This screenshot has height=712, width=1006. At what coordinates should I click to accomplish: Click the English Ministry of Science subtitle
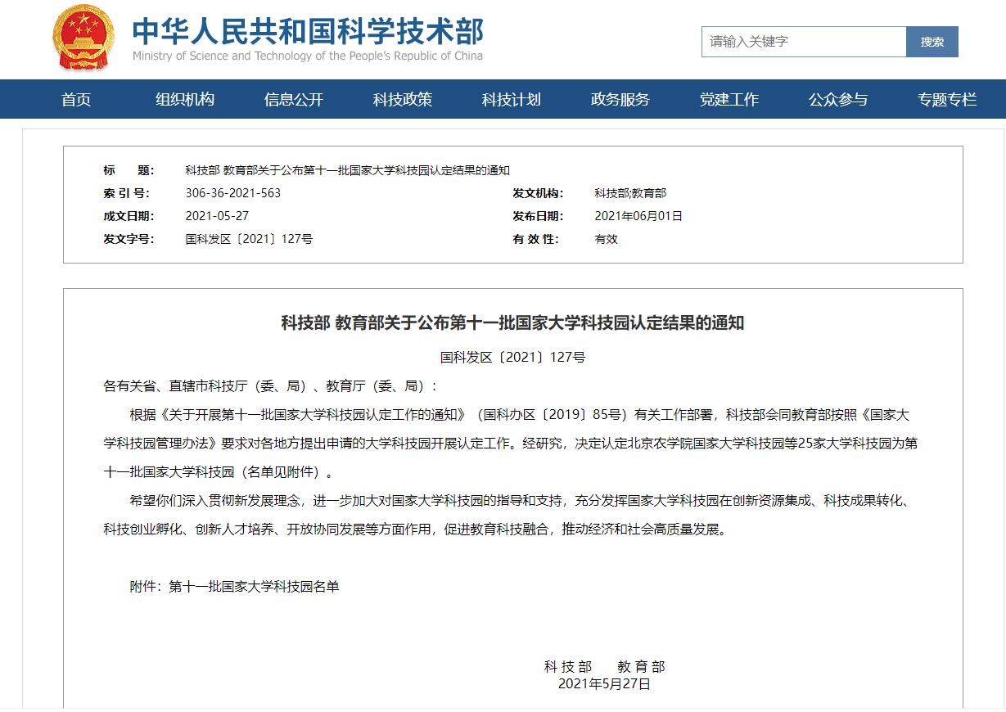(308, 56)
